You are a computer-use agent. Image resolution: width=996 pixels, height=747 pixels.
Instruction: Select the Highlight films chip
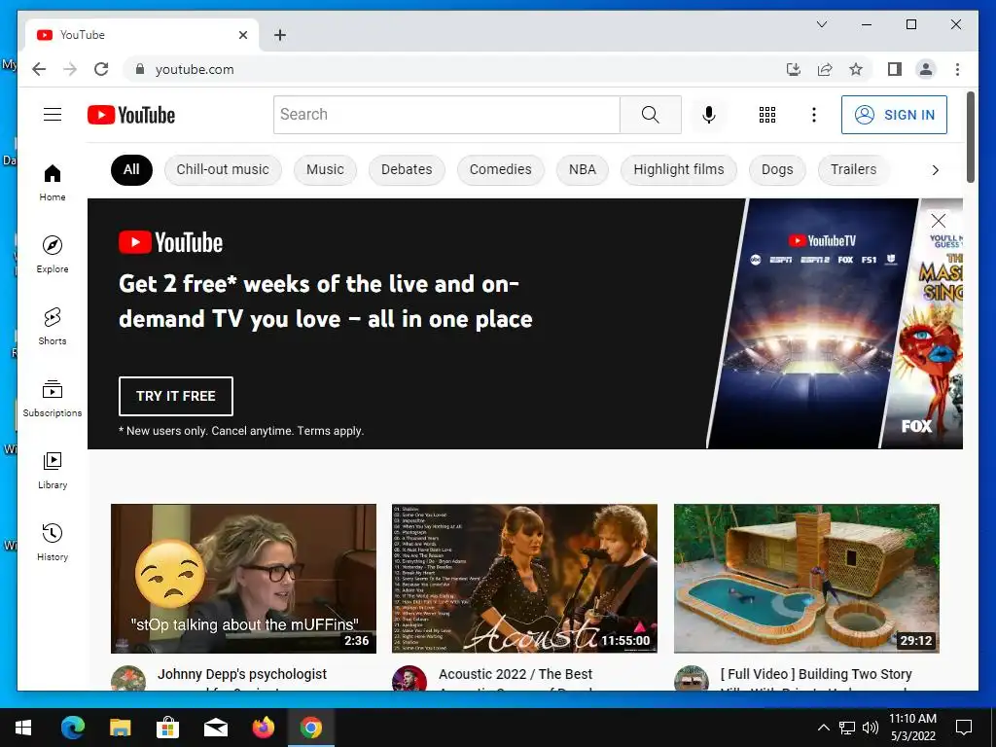678,169
